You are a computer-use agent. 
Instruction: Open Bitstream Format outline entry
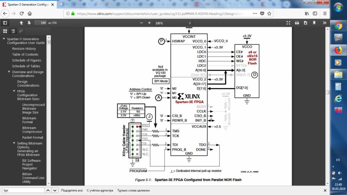click(29, 120)
